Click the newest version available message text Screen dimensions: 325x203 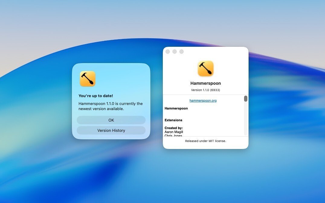(x=111, y=106)
